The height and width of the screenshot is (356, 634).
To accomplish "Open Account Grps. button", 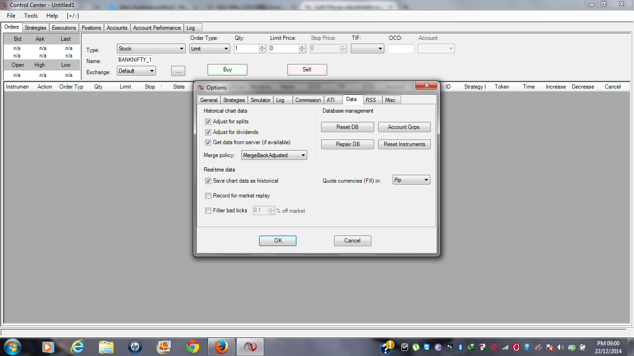I will point(404,127).
